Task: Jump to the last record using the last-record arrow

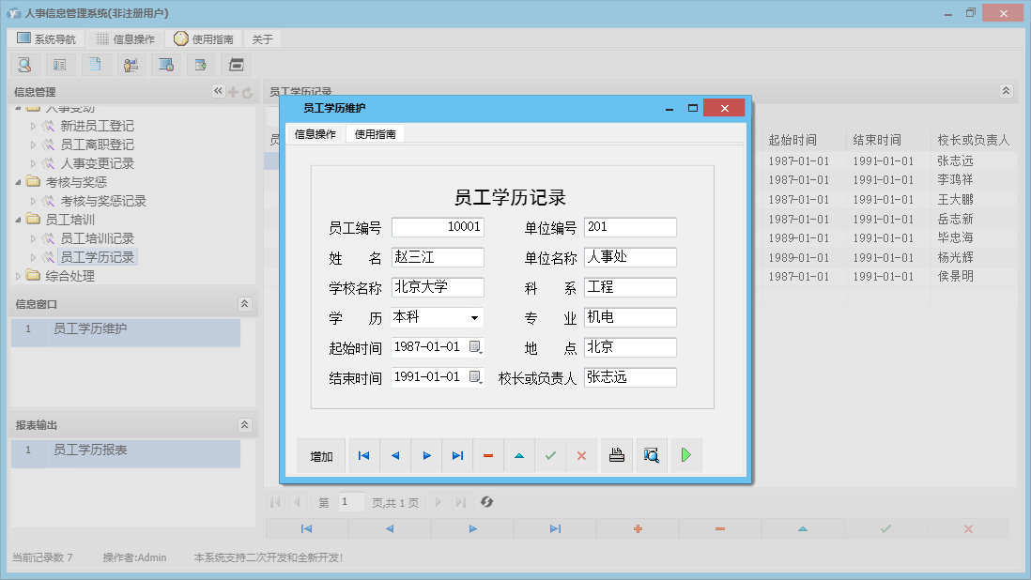Action: click(x=457, y=455)
